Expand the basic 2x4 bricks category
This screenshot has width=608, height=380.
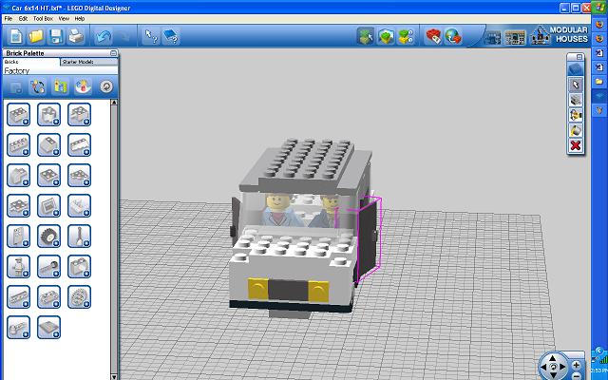coord(18,114)
